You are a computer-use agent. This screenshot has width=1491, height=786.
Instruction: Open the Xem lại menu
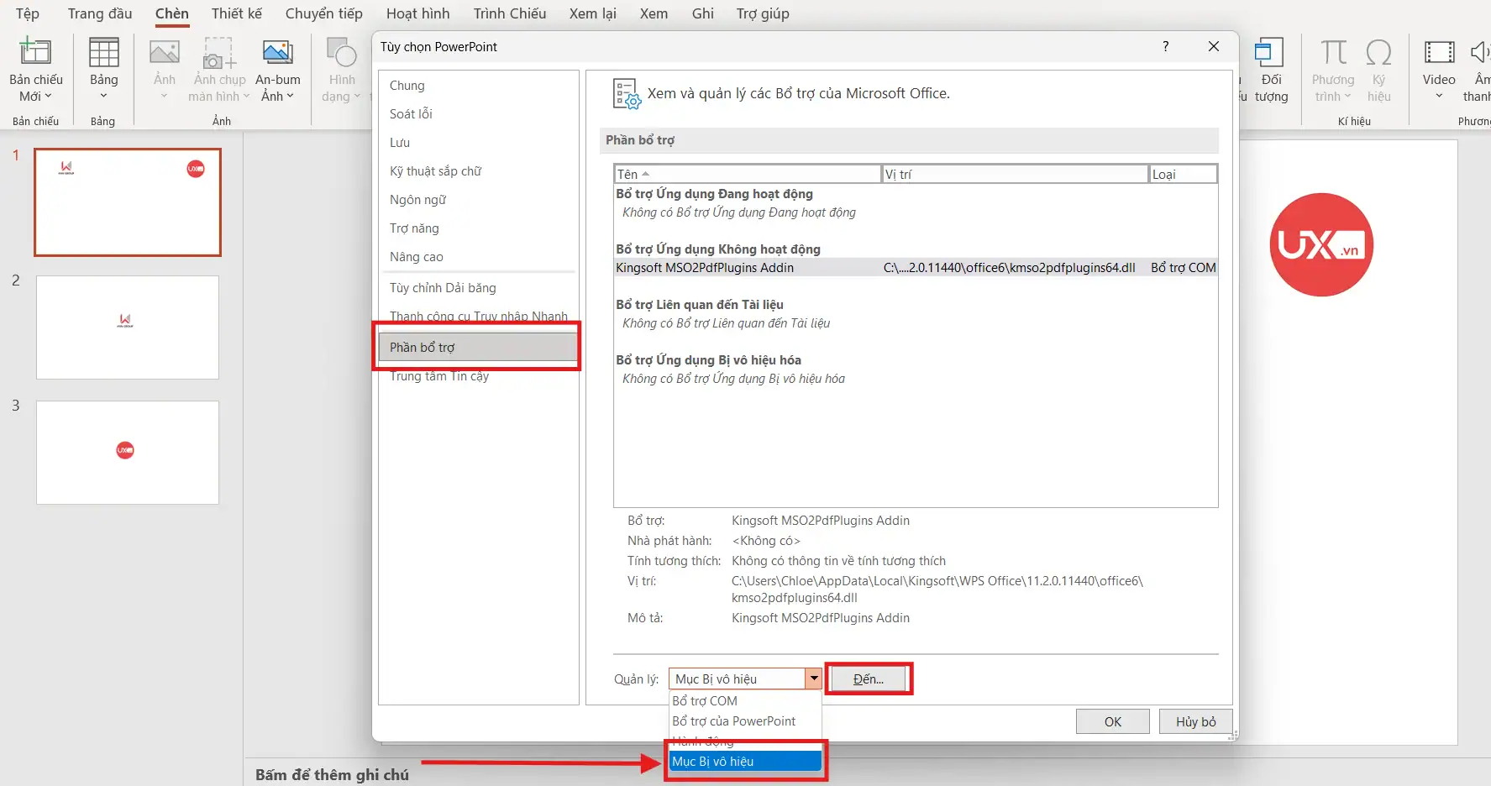(x=593, y=13)
